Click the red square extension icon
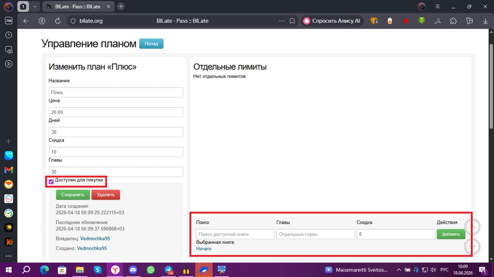Screen dimensions: 494x277 pyautogui.click(x=406, y=21)
